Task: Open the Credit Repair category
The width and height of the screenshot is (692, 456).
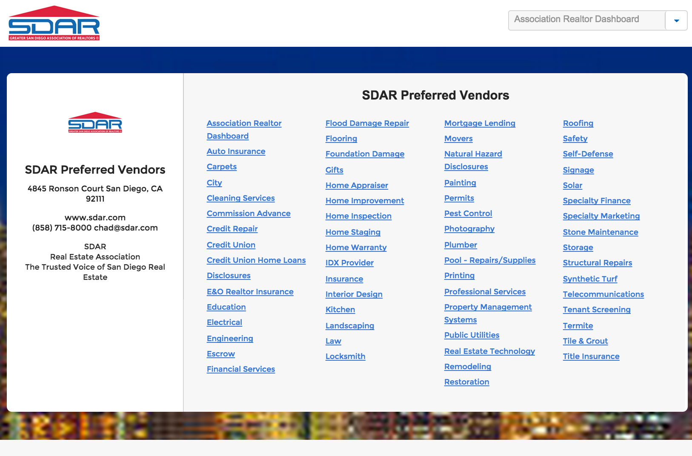Action: point(232,229)
